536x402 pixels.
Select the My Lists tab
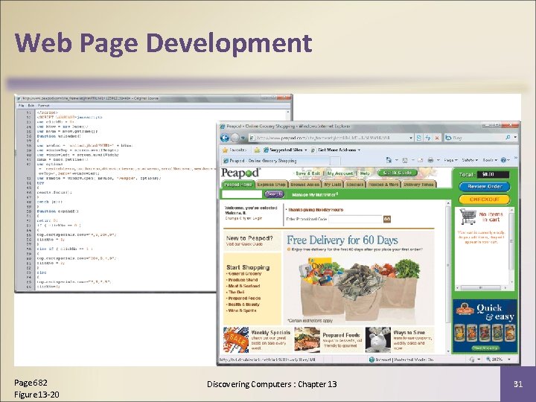point(332,185)
